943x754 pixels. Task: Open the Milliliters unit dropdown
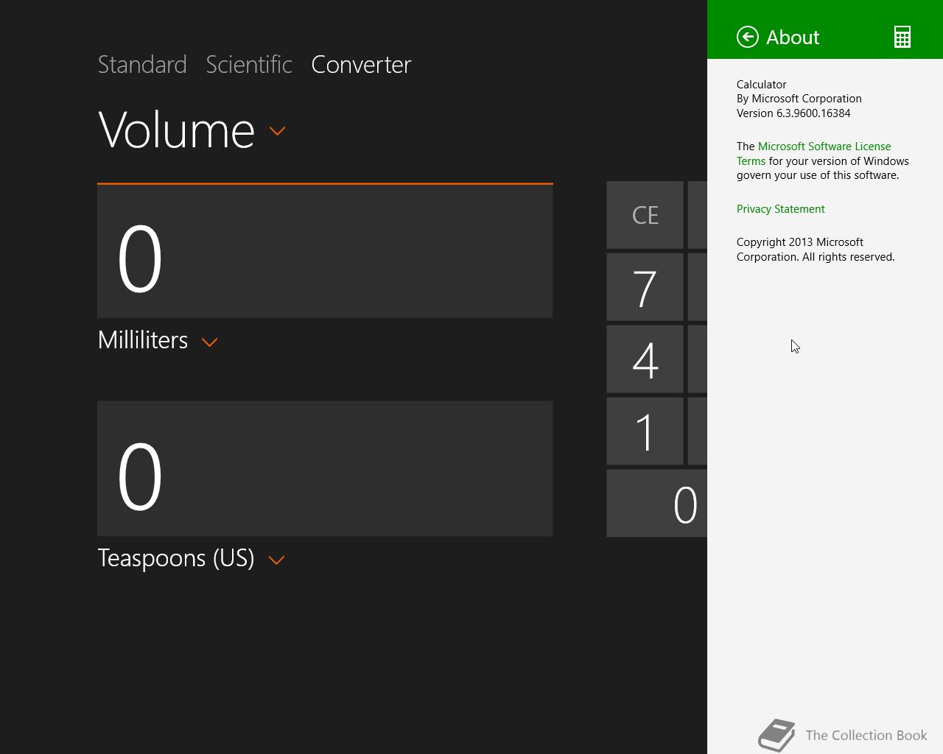(209, 342)
